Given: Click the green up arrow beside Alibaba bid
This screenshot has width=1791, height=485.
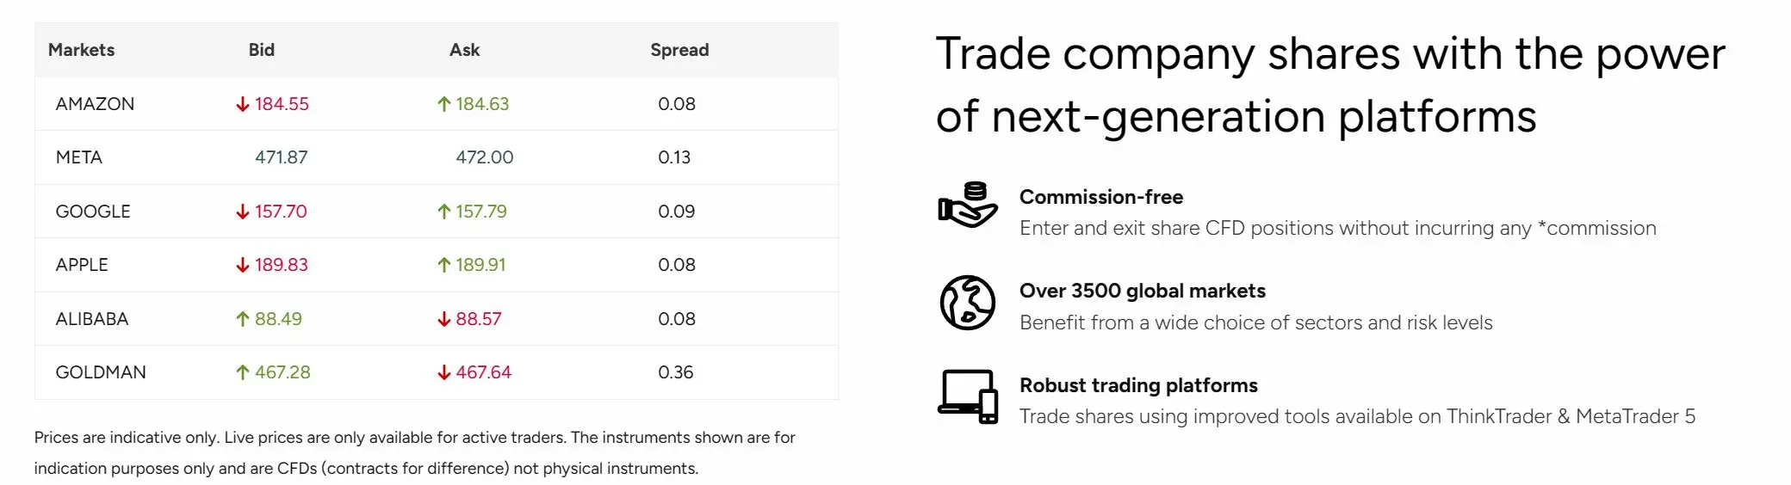Looking at the screenshot, I should point(243,319).
